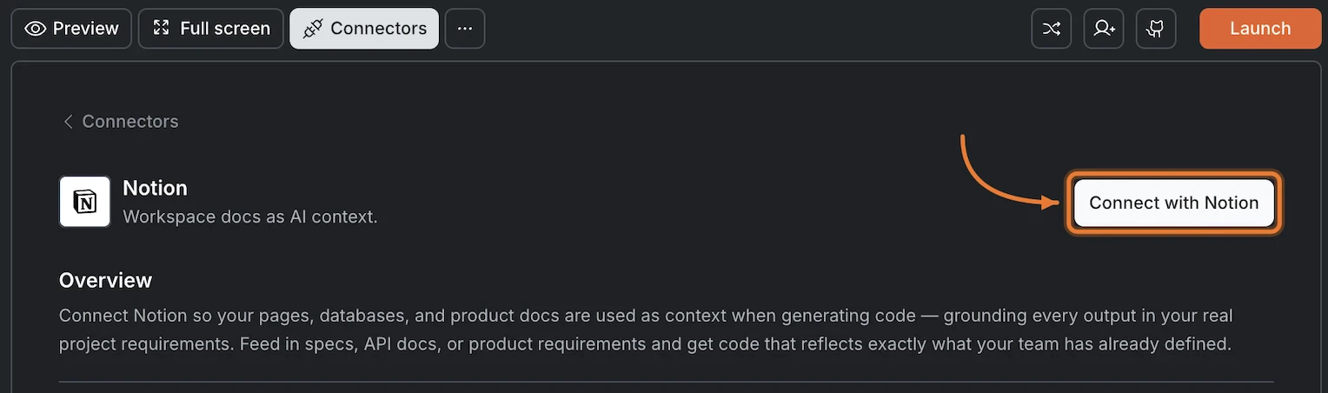This screenshot has height=393, width=1328.
Task: Open the three-dots more options menu
Action: tap(465, 29)
